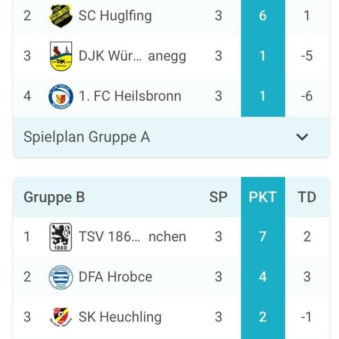Screen dimensions: 339x339
Task: Open the 1. FC Heilsbronn team link
Action: click(130, 96)
